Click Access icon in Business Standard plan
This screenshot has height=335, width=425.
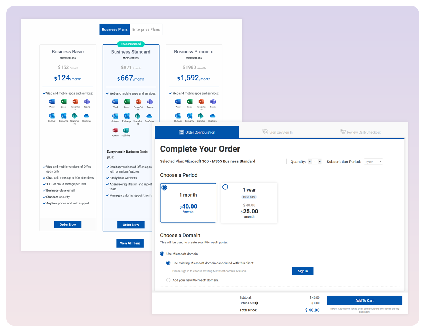pos(115,131)
